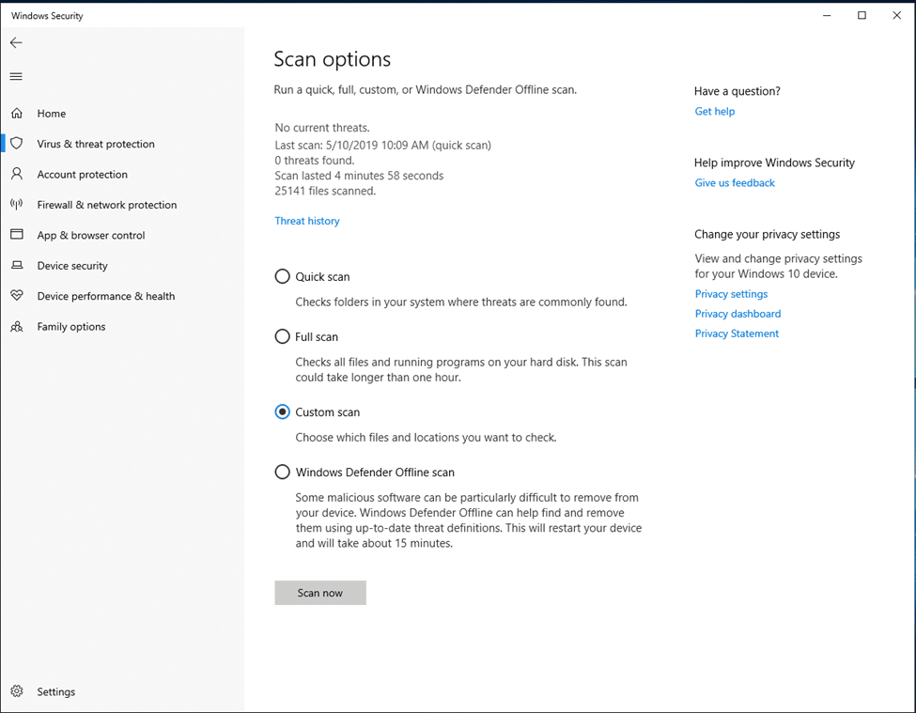Viewport: 916px width, 713px height.
Task: Open the Privacy dashboard link
Action: tap(737, 314)
